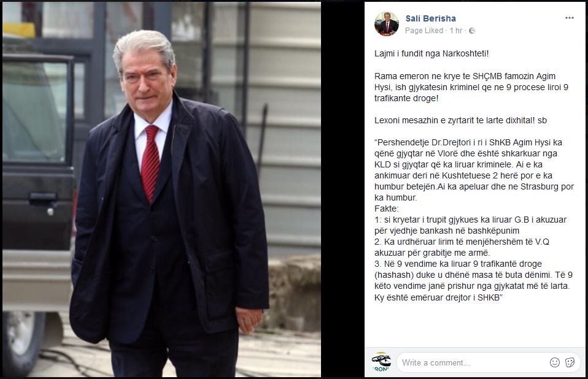Open the sticker picker icon
Viewport: 588px width, 379px height.
570,362
